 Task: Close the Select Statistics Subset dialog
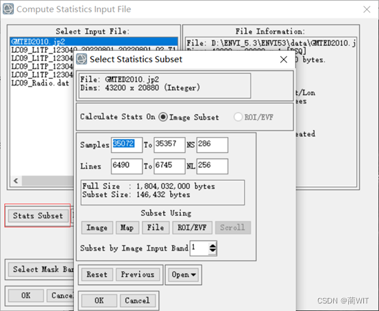284,60
